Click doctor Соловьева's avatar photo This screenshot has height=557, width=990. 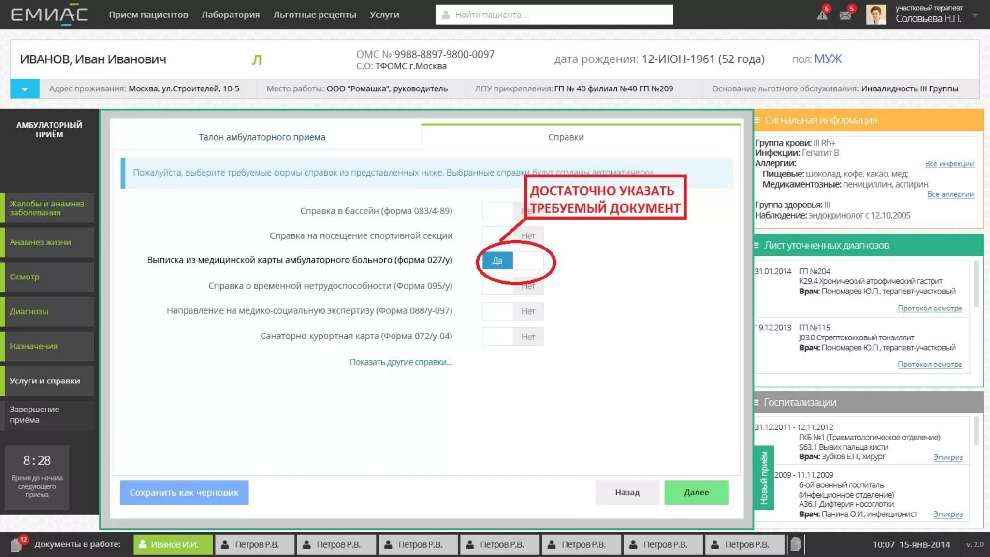[x=875, y=15]
